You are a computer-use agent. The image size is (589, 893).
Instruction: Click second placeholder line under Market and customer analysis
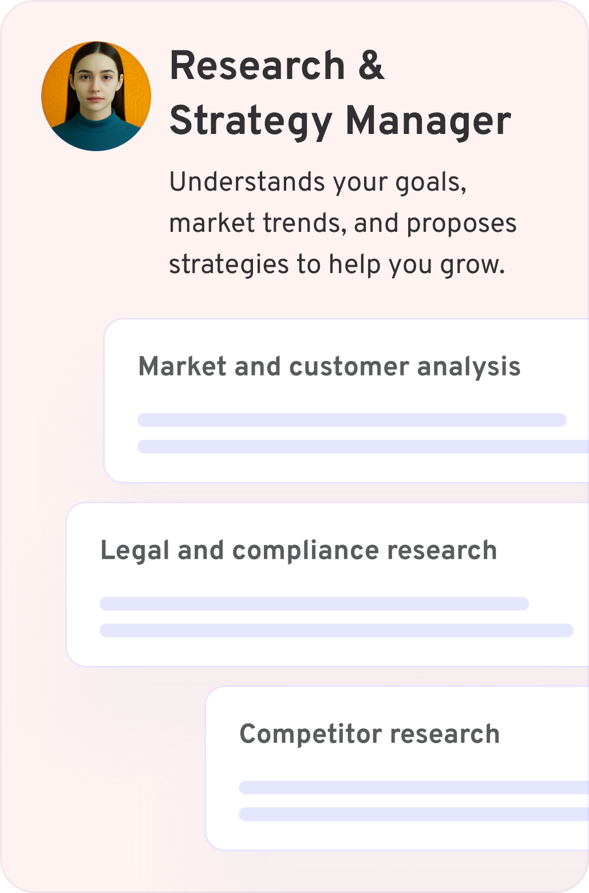(x=363, y=446)
